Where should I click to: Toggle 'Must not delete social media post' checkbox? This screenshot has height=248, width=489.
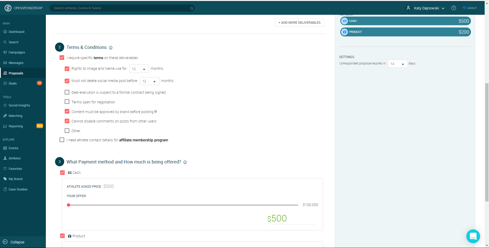pyautogui.click(x=67, y=81)
